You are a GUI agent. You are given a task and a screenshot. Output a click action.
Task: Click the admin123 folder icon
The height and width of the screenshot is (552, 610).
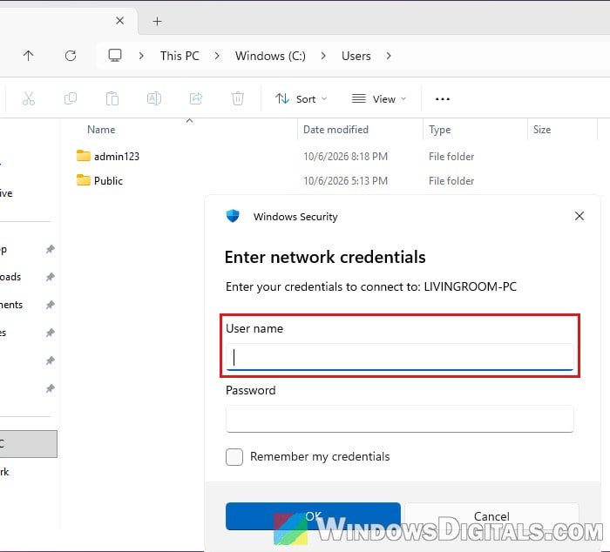pyautogui.click(x=84, y=156)
